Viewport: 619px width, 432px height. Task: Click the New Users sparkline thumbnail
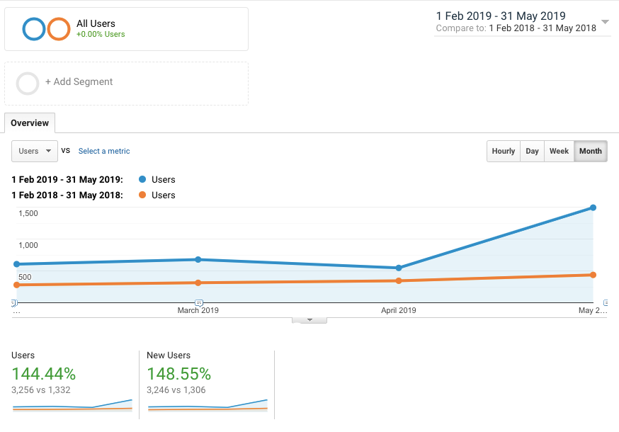click(x=208, y=406)
